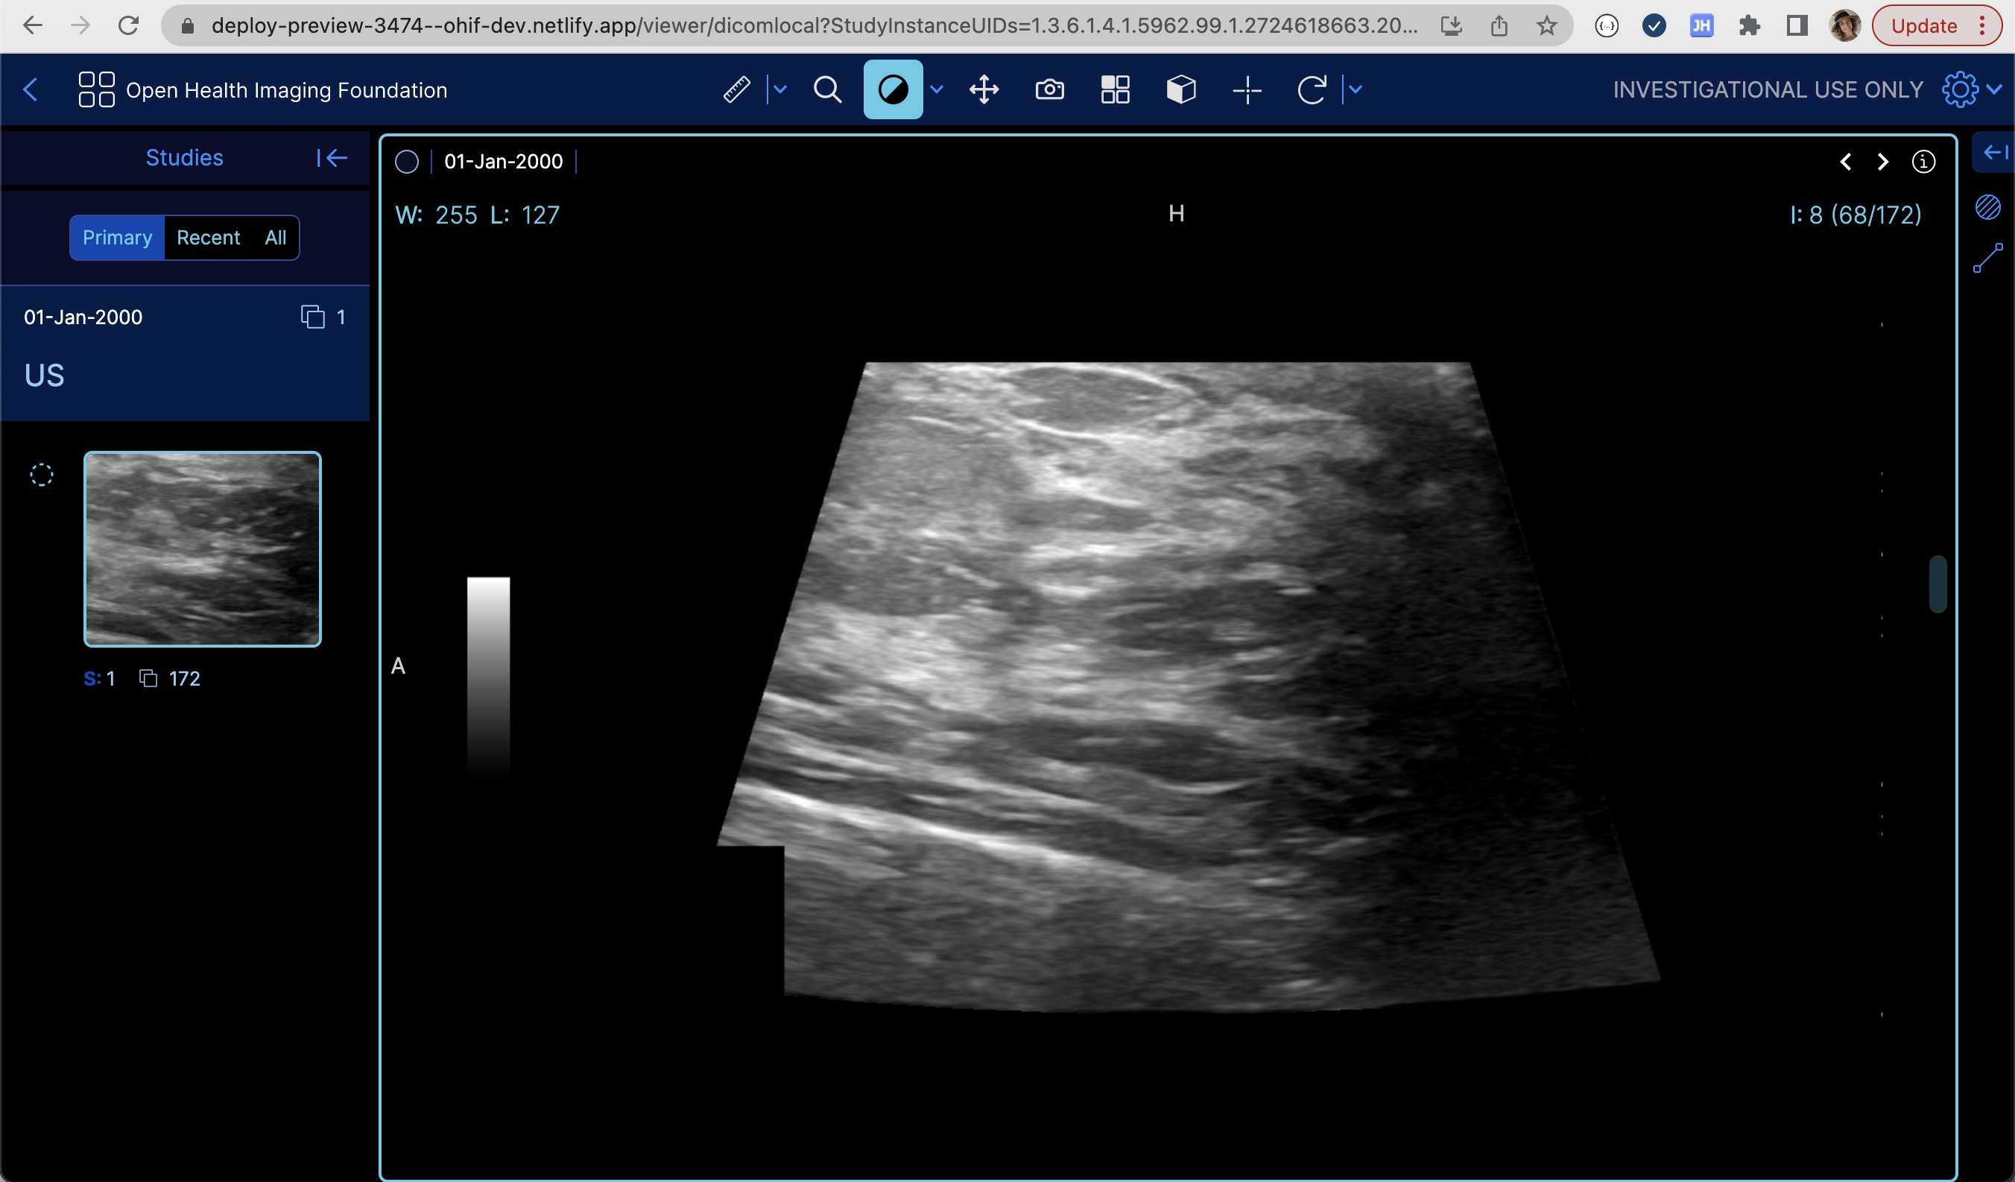
Task: Collapse the Studies side panel
Action: tap(332, 158)
